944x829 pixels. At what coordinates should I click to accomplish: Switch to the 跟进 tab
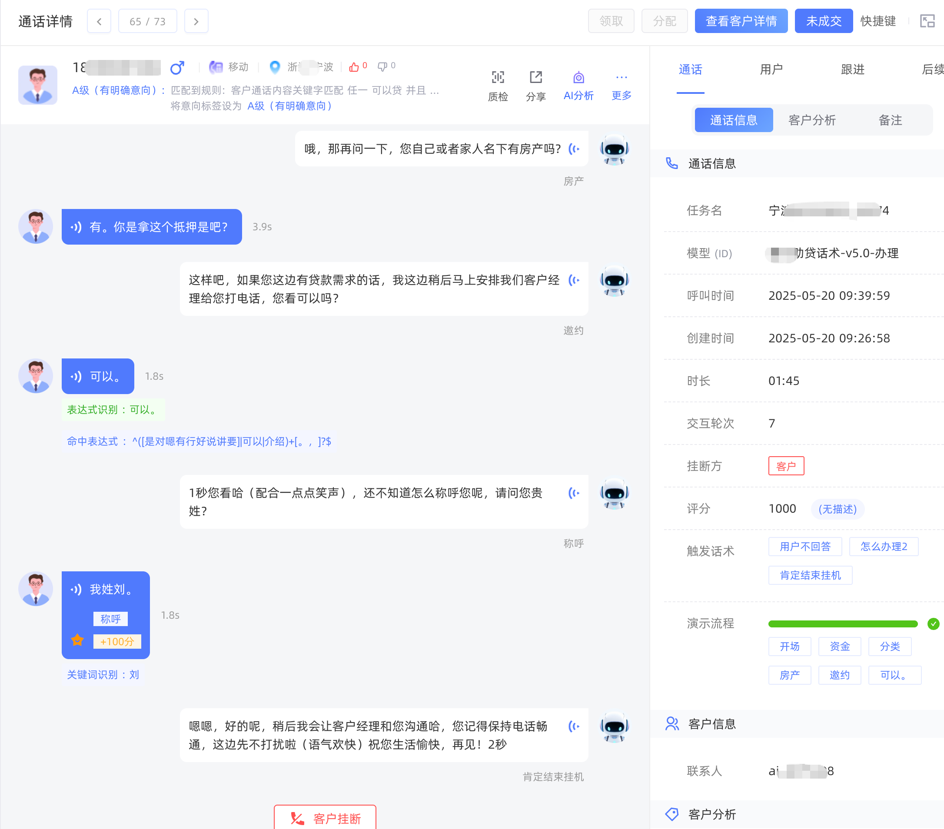[x=852, y=69]
